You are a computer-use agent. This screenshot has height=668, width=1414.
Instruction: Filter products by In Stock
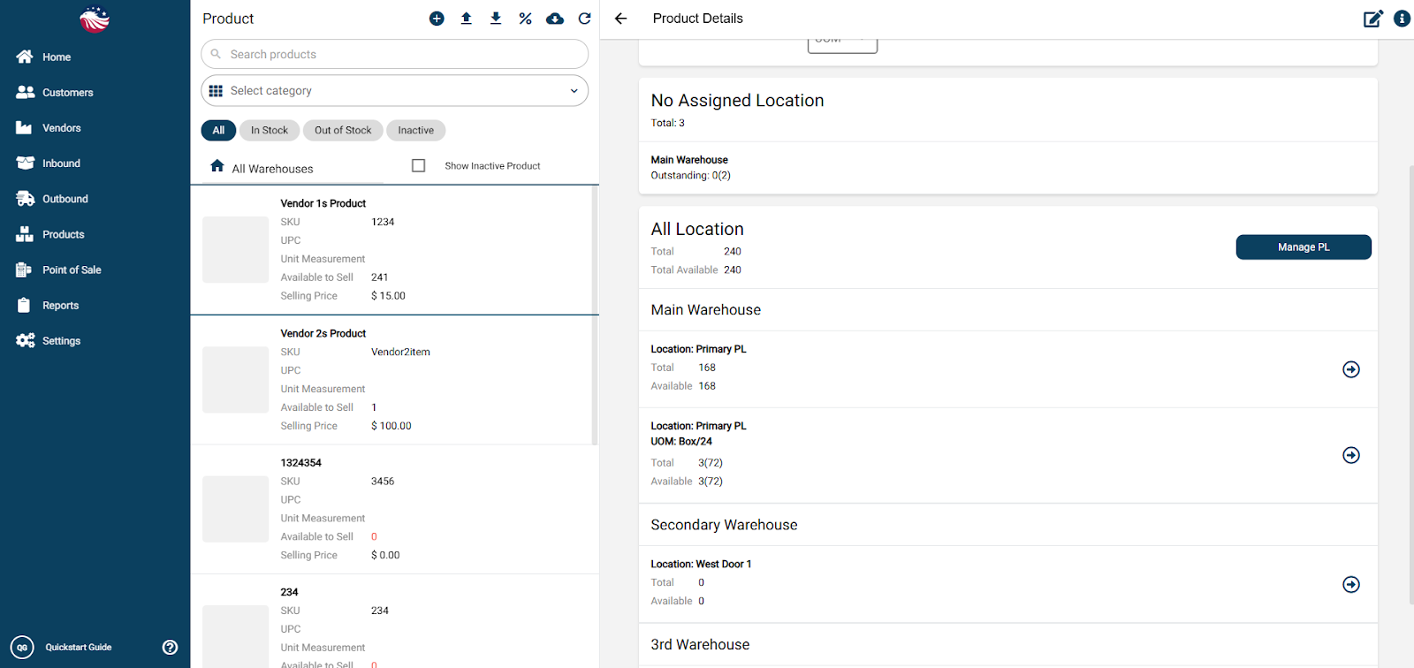[x=269, y=131]
